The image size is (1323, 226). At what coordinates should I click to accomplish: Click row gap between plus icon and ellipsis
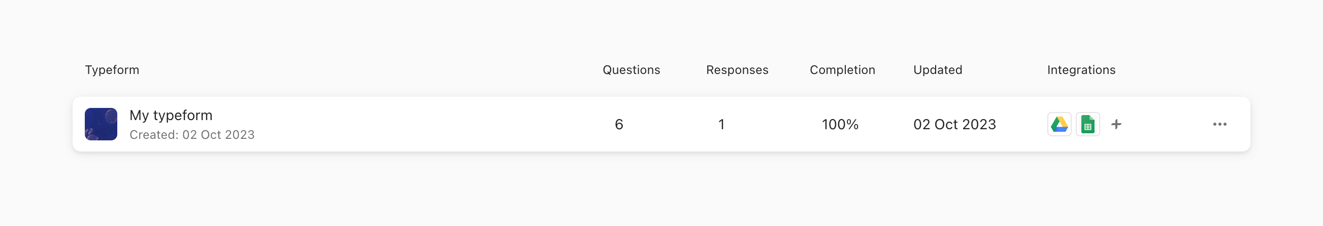tap(1166, 124)
